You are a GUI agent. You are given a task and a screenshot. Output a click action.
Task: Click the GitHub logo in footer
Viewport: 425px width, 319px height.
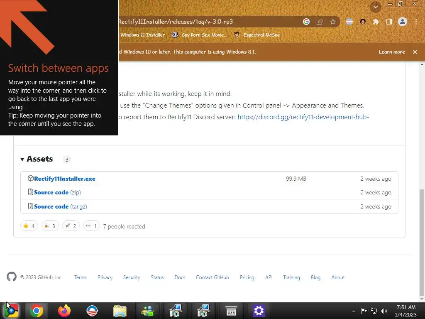coord(11,277)
